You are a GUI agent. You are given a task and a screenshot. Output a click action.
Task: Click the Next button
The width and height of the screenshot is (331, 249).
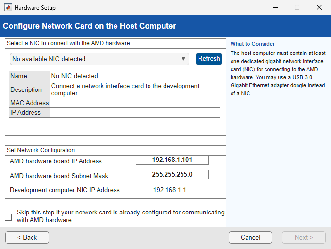click(304, 237)
